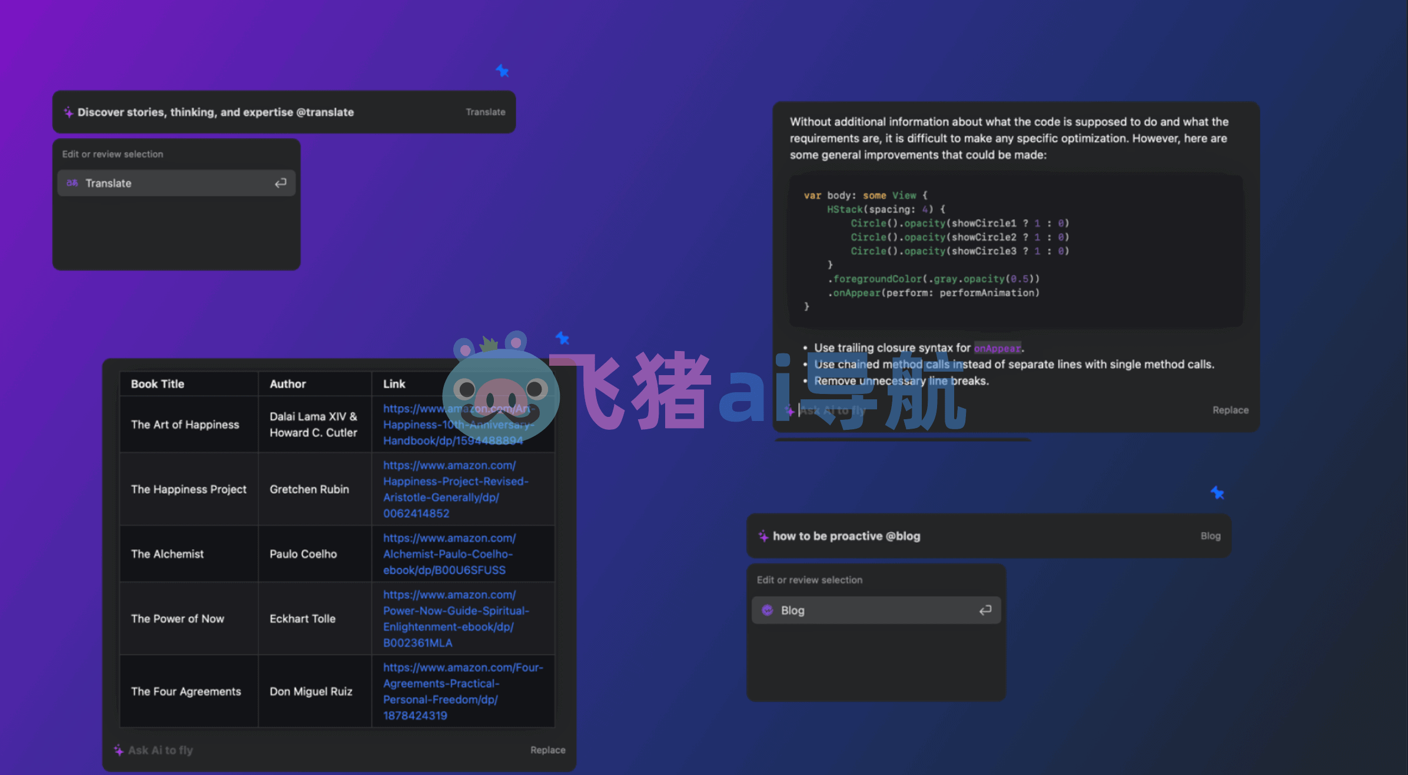The width and height of the screenshot is (1408, 775).
Task: Click Dalai Lama XIV & Howard C. Cutler cell
Action: point(314,425)
